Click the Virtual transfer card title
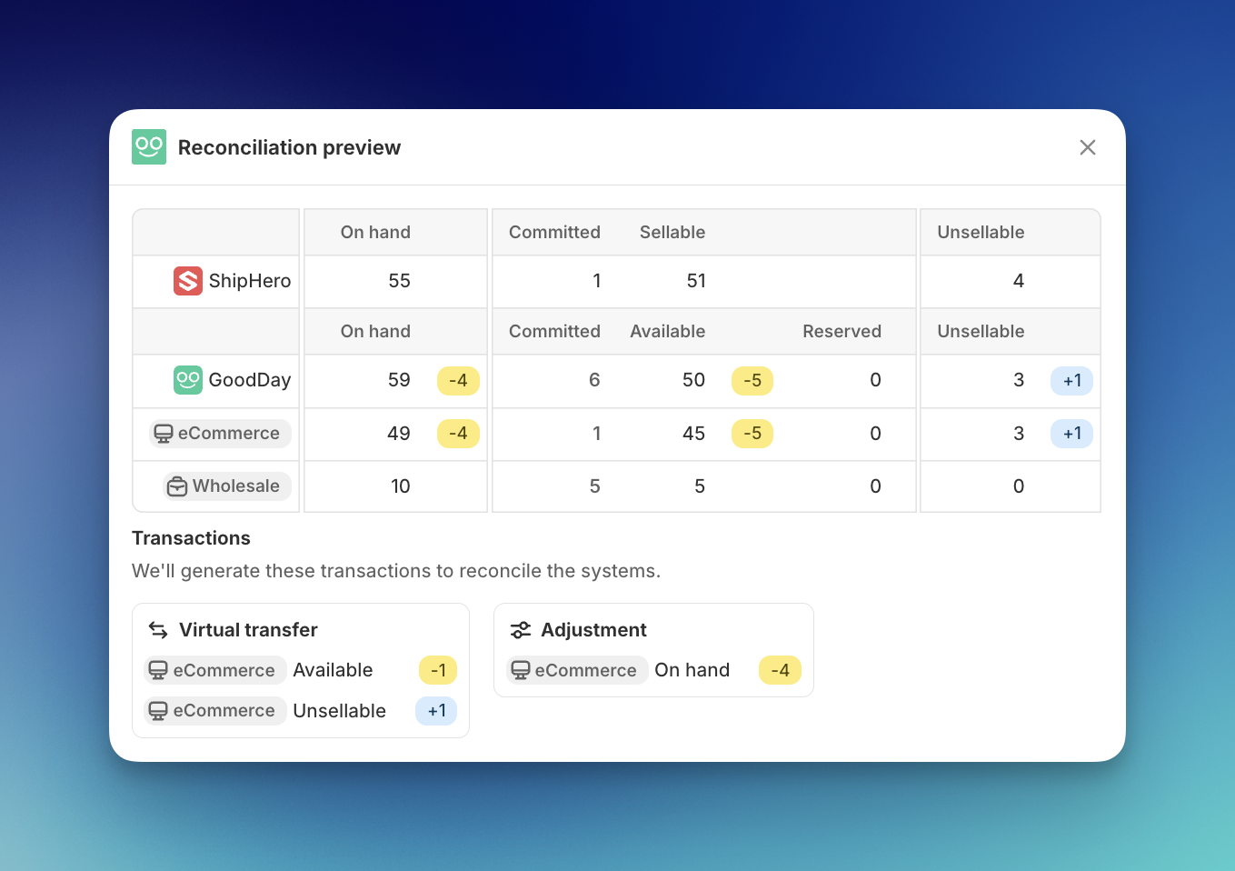Viewport: 1235px width, 871px height. [248, 630]
